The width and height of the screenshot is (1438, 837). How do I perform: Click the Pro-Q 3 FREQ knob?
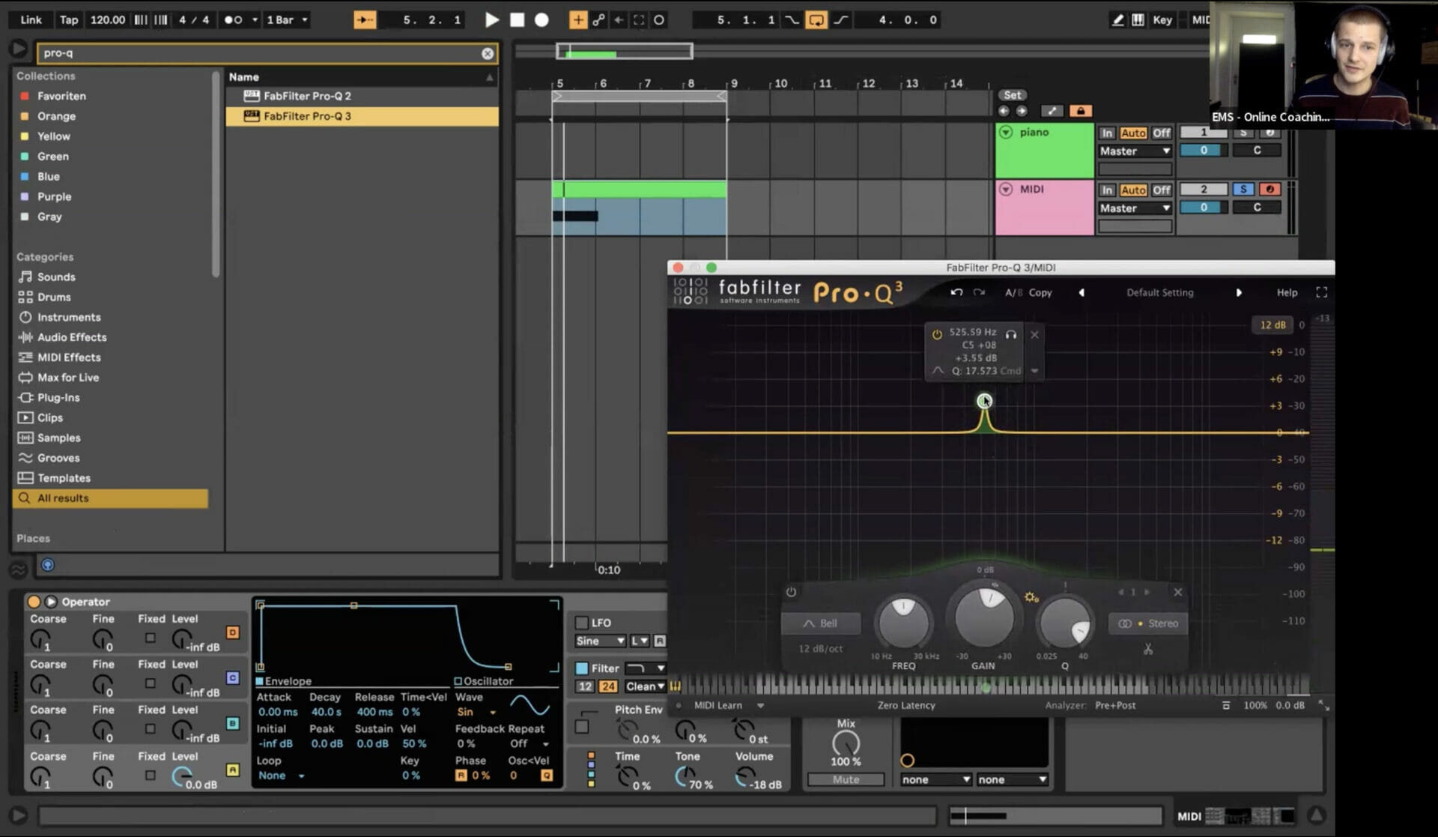tap(903, 623)
